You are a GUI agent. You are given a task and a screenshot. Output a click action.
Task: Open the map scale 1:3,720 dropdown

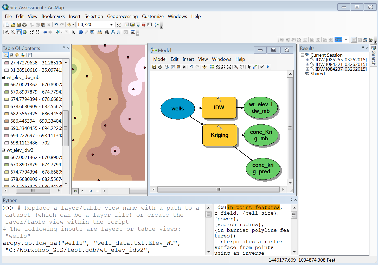(112, 25)
